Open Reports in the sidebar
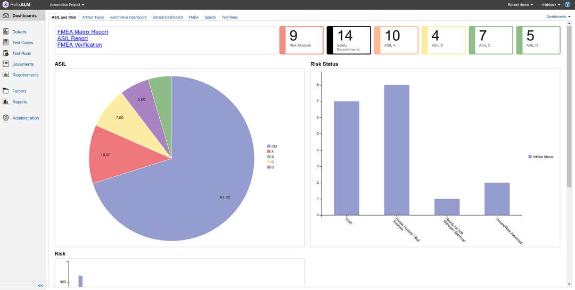This screenshot has height=290, width=575. click(x=20, y=102)
